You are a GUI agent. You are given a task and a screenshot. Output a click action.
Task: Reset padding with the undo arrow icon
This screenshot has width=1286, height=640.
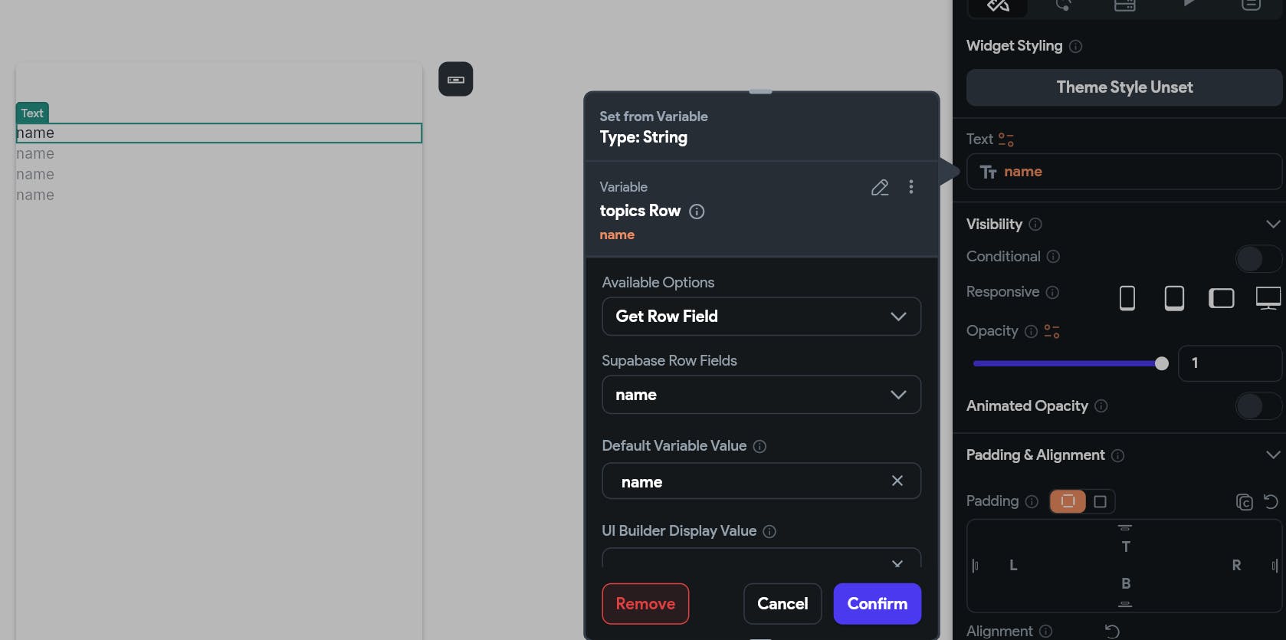[1271, 502]
